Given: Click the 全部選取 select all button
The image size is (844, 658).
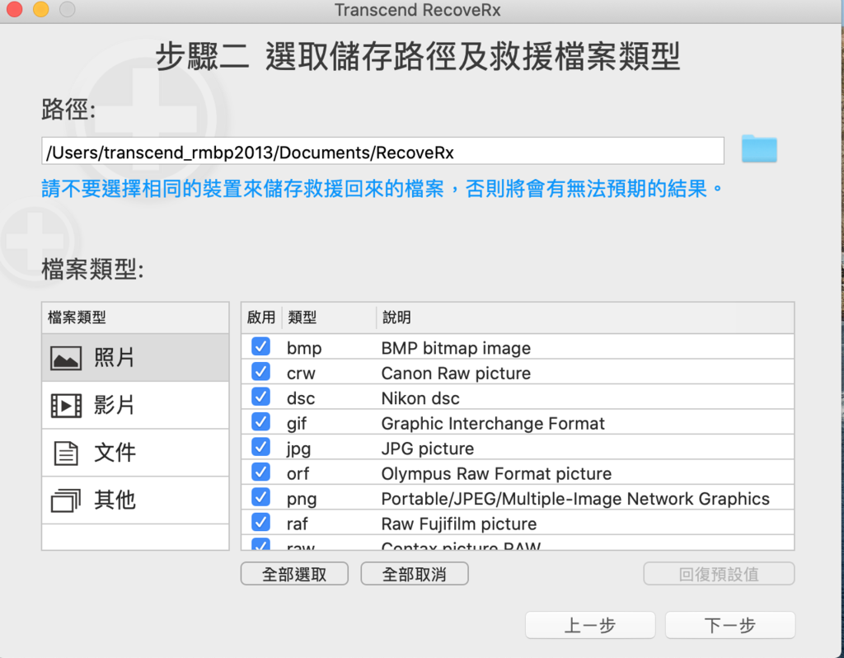Looking at the screenshot, I should pyautogui.click(x=294, y=574).
